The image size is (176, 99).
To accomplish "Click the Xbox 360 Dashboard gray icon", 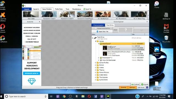I will [x=101, y=60].
